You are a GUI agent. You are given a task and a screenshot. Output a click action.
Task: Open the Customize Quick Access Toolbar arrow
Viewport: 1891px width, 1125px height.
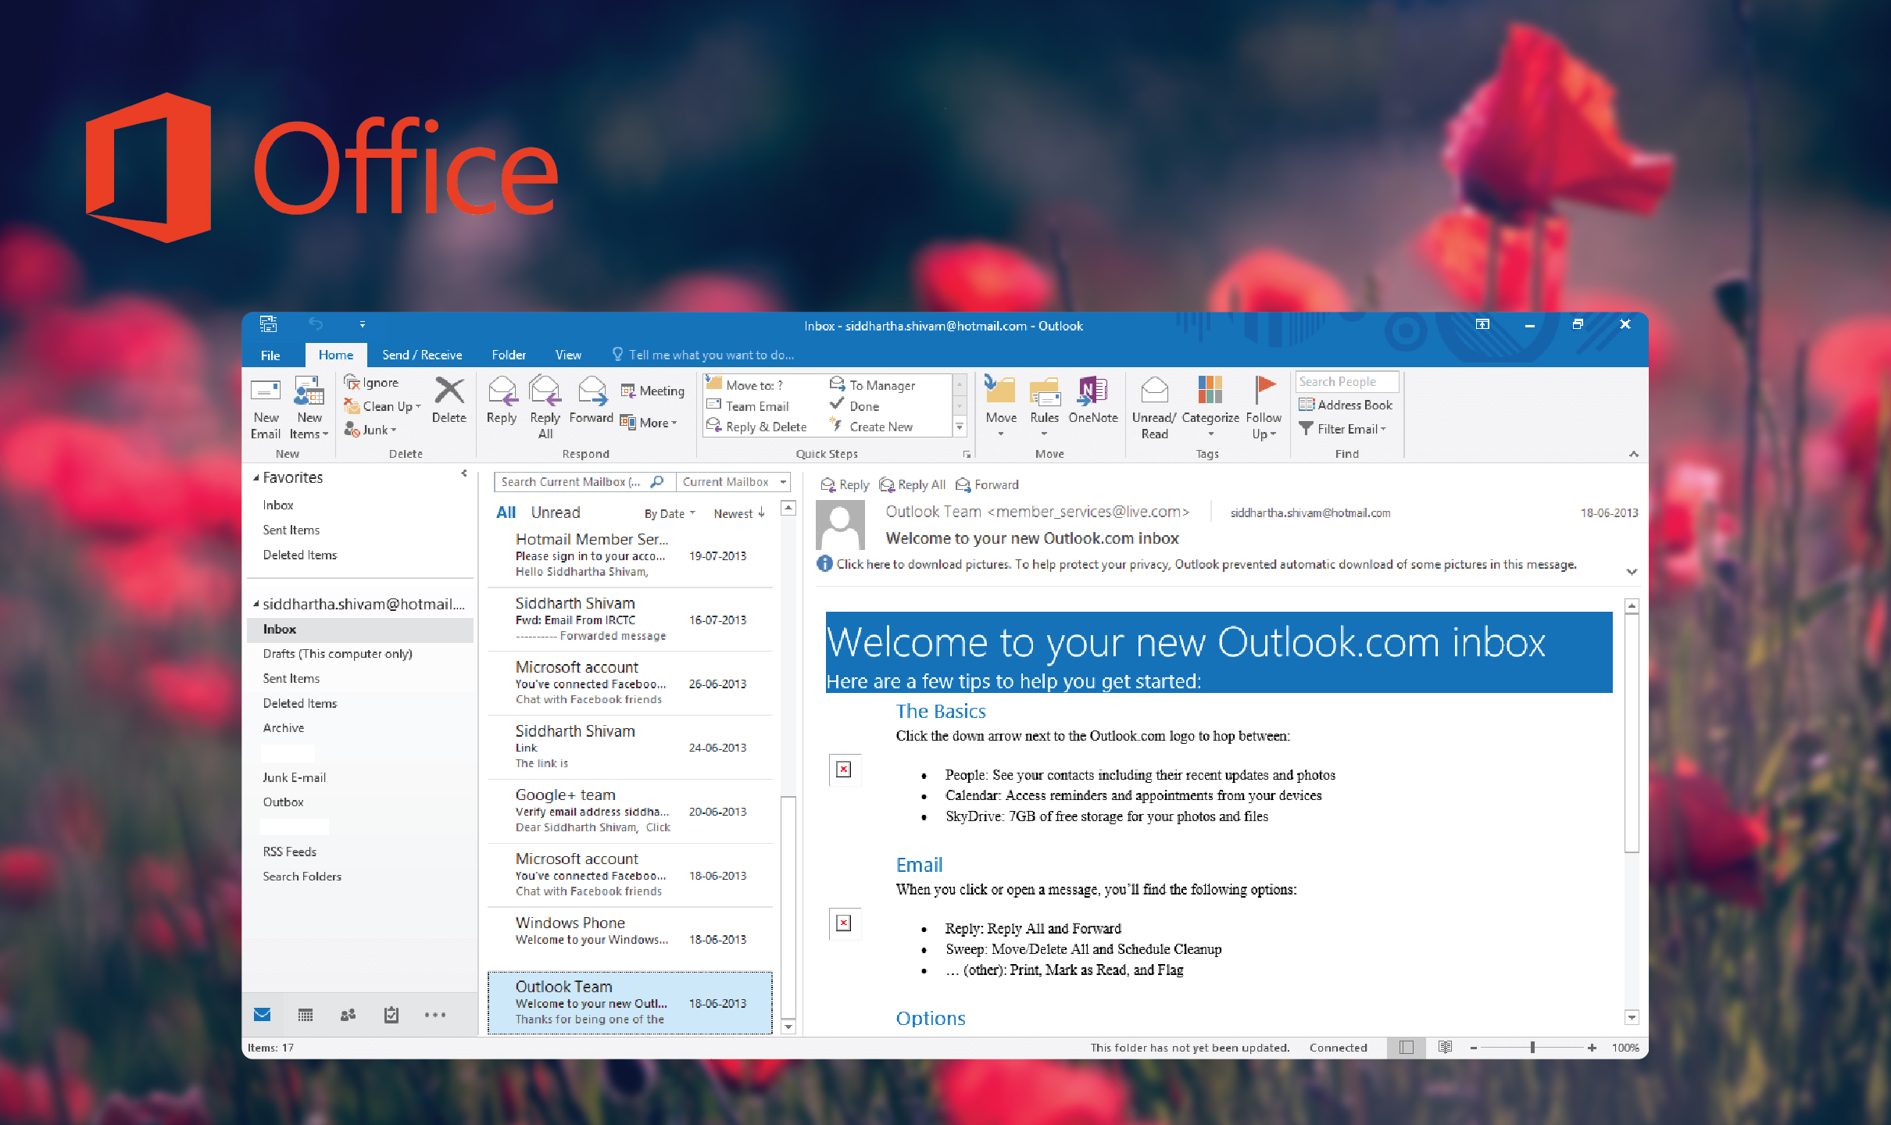[x=363, y=324]
